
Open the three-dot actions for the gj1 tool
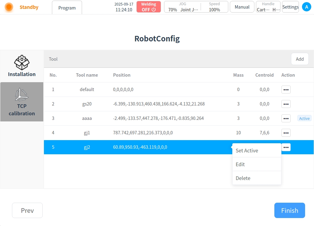point(286,133)
